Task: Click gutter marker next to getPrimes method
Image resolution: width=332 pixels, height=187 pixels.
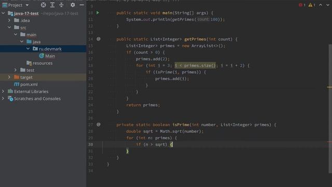Action: pyautogui.click(x=99, y=39)
